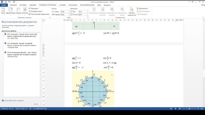Click word count (Число слов) in status bar
205x115 pixels.
coord(21,109)
